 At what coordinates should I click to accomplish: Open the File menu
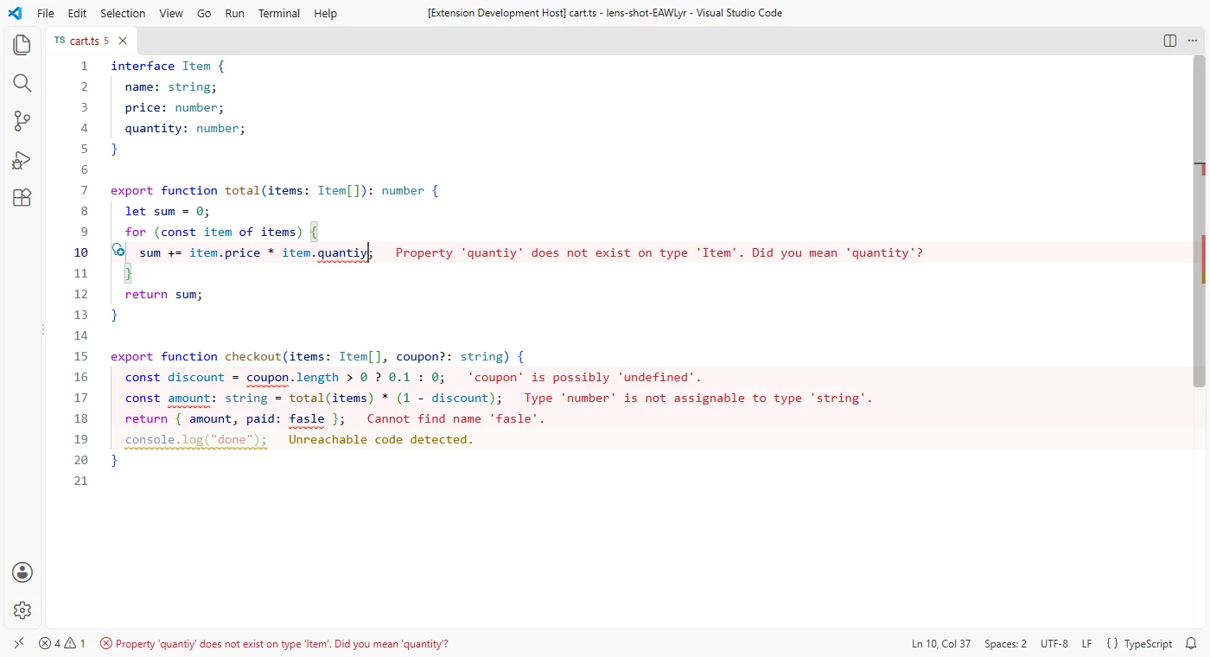point(46,13)
